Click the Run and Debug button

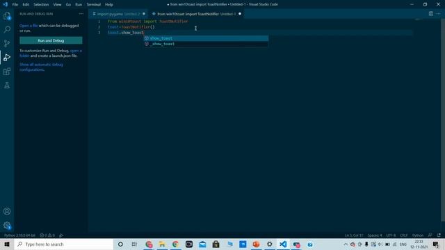(x=51, y=40)
